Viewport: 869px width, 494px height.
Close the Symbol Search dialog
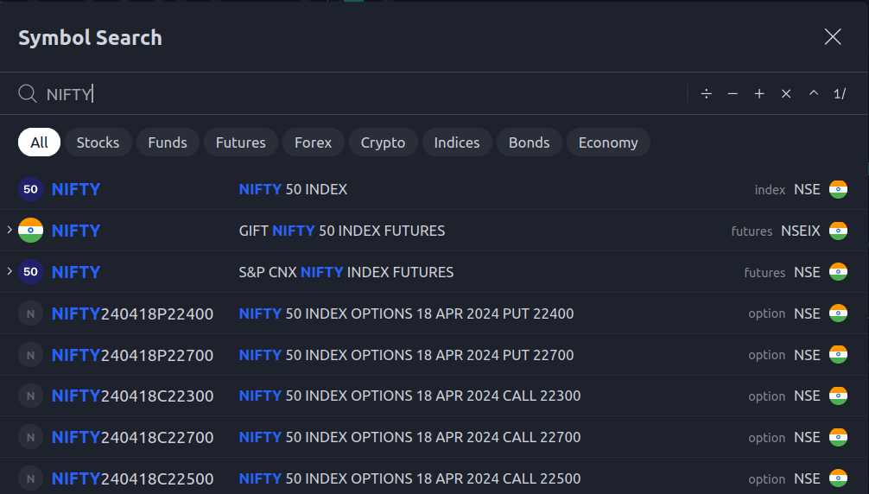tap(833, 36)
